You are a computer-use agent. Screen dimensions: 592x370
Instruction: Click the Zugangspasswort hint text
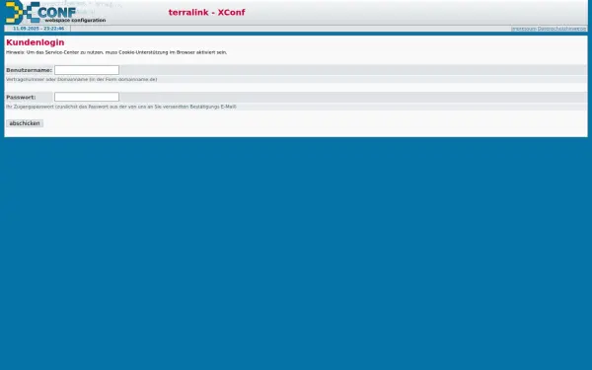pos(121,107)
